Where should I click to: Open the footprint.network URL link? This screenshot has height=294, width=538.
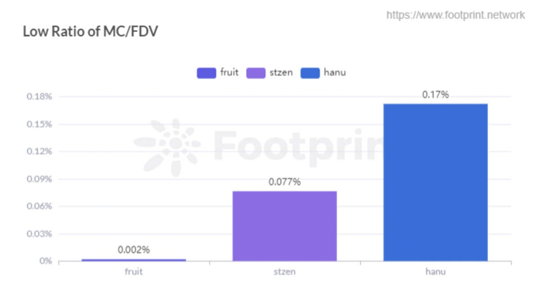click(456, 15)
